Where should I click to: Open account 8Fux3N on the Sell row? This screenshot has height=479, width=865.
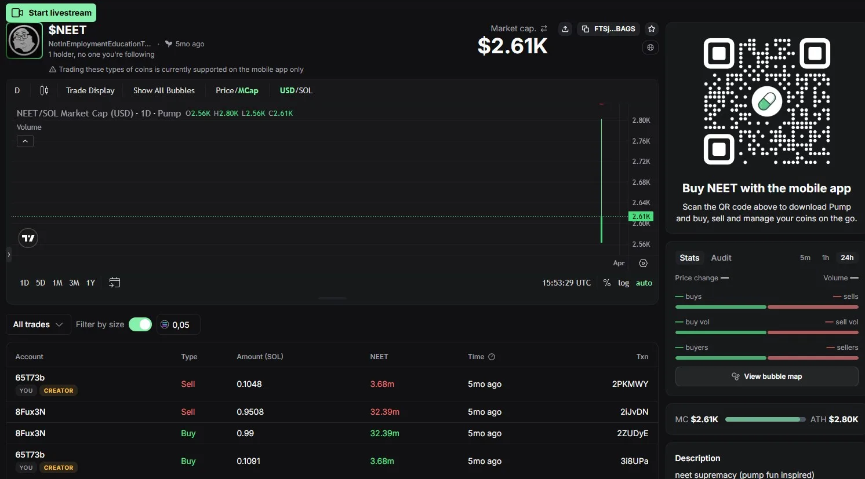30,412
